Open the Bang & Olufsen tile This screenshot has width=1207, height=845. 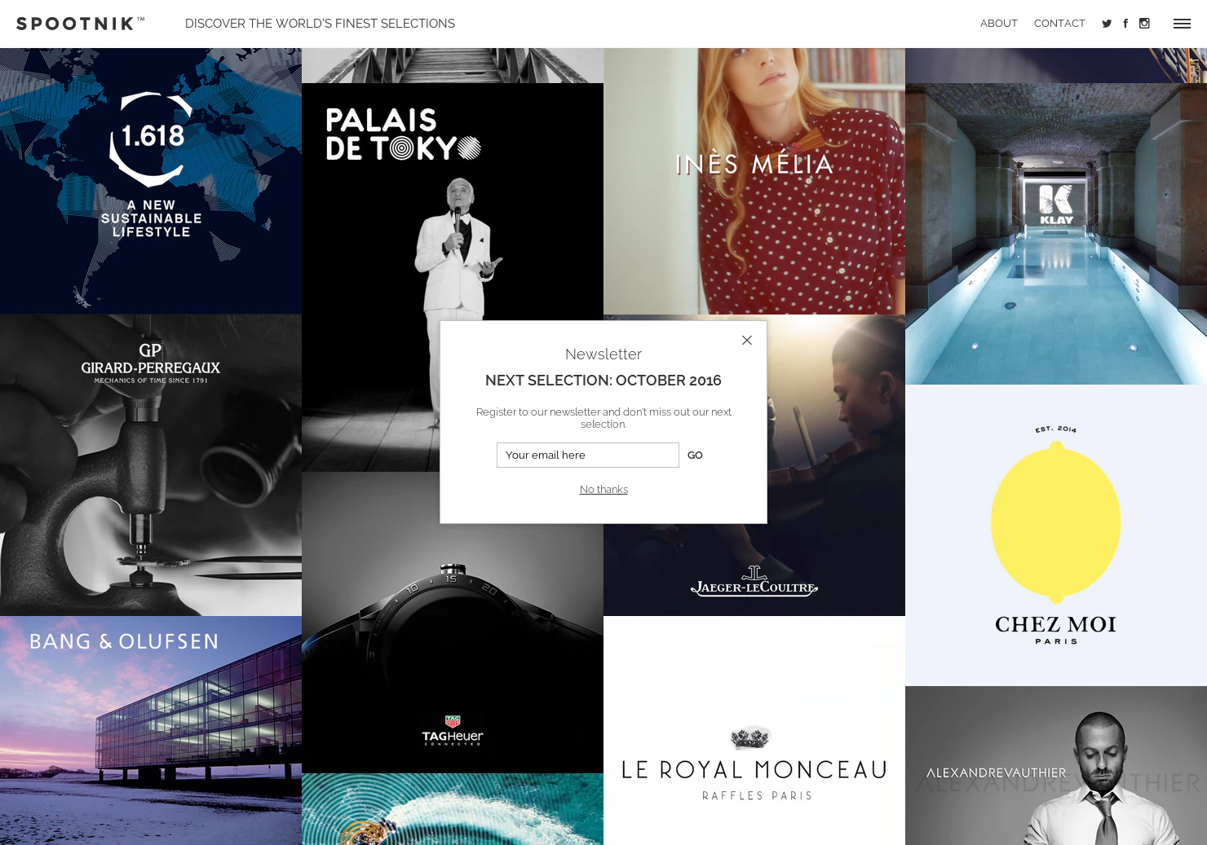(151, 730)
